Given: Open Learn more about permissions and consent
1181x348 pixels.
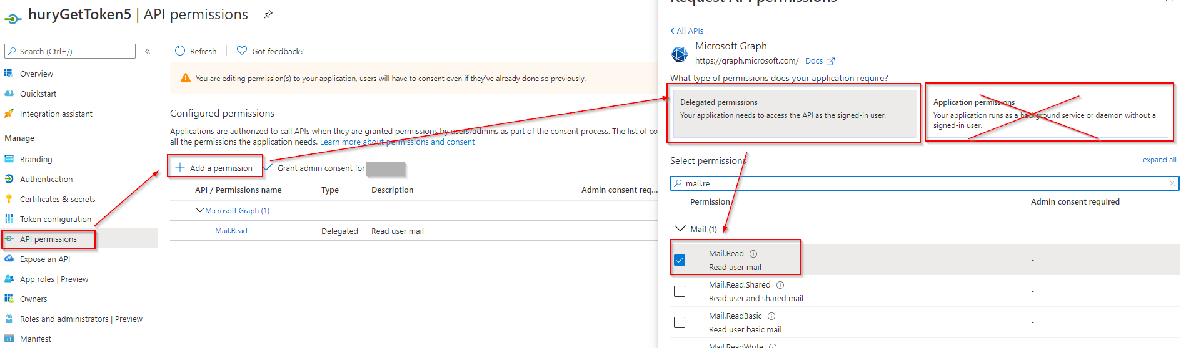Looking at the screenshot, I should pos(397,142).
